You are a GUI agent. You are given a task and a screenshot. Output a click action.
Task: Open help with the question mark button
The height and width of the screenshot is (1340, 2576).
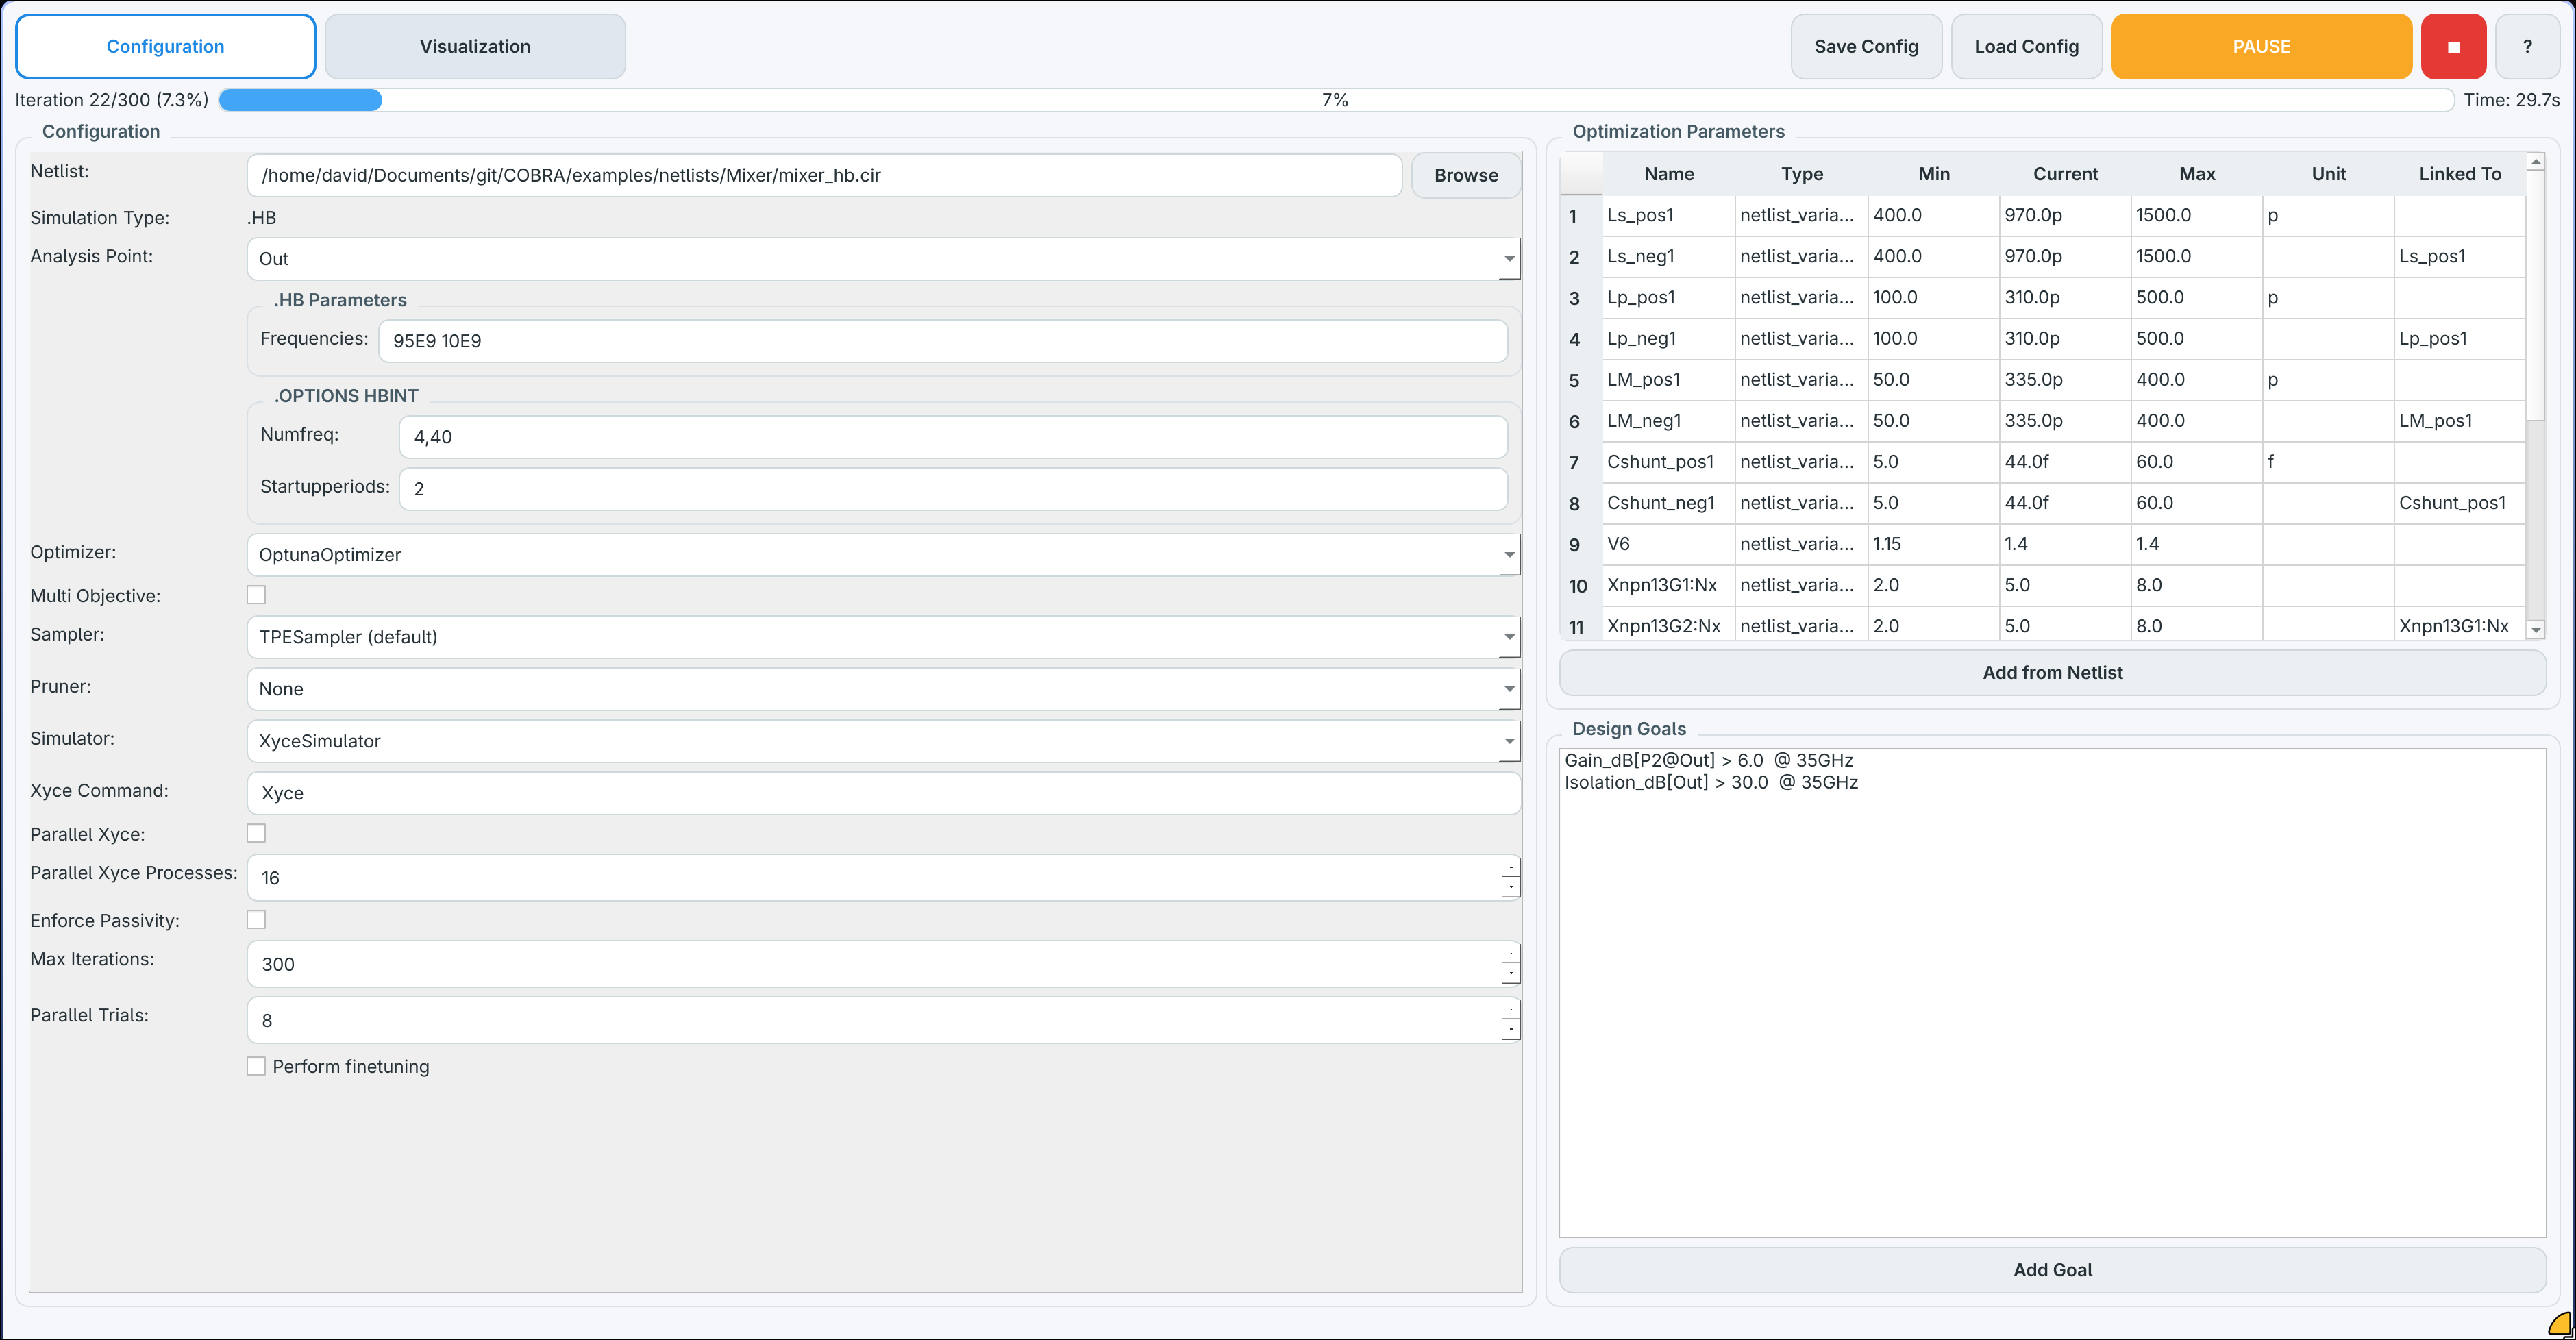[2527, 47]
